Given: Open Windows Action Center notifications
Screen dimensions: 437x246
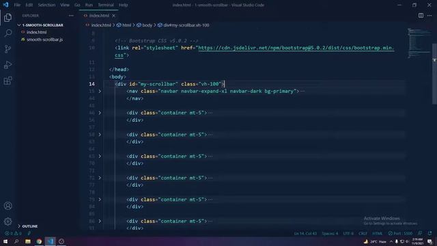Looking at the screenshot, I should tap(429, 241).
